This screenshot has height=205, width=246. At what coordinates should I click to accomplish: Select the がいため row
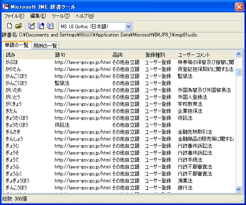click(x=120, y=90)
